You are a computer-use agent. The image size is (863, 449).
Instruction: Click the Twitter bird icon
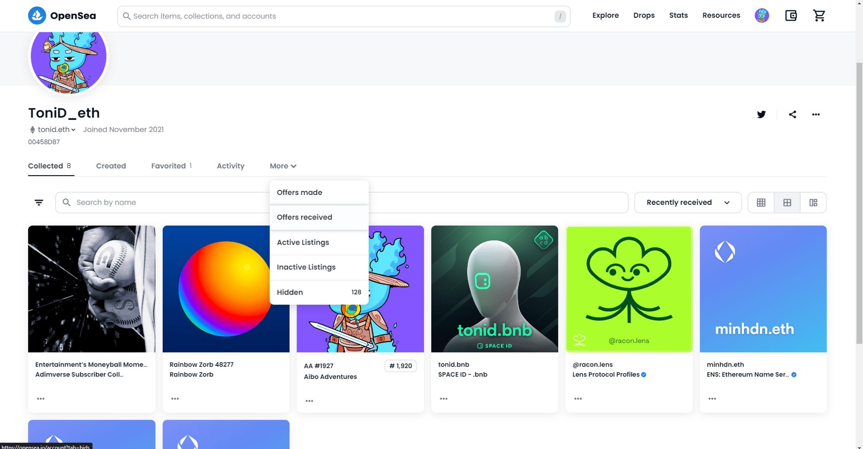pyautogui.click(x=761, y=114)
